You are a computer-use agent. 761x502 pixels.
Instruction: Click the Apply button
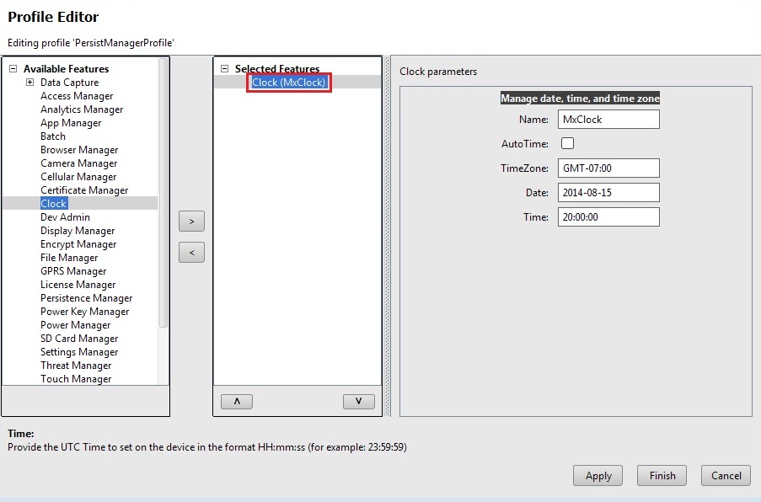(598, 476)
